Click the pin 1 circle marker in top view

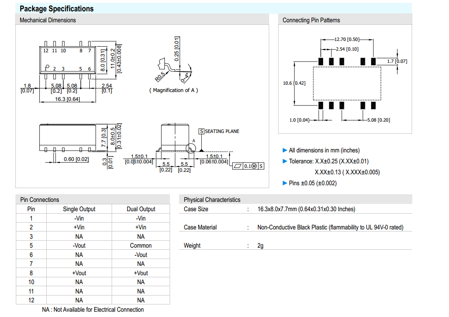[x=47, y=66]
